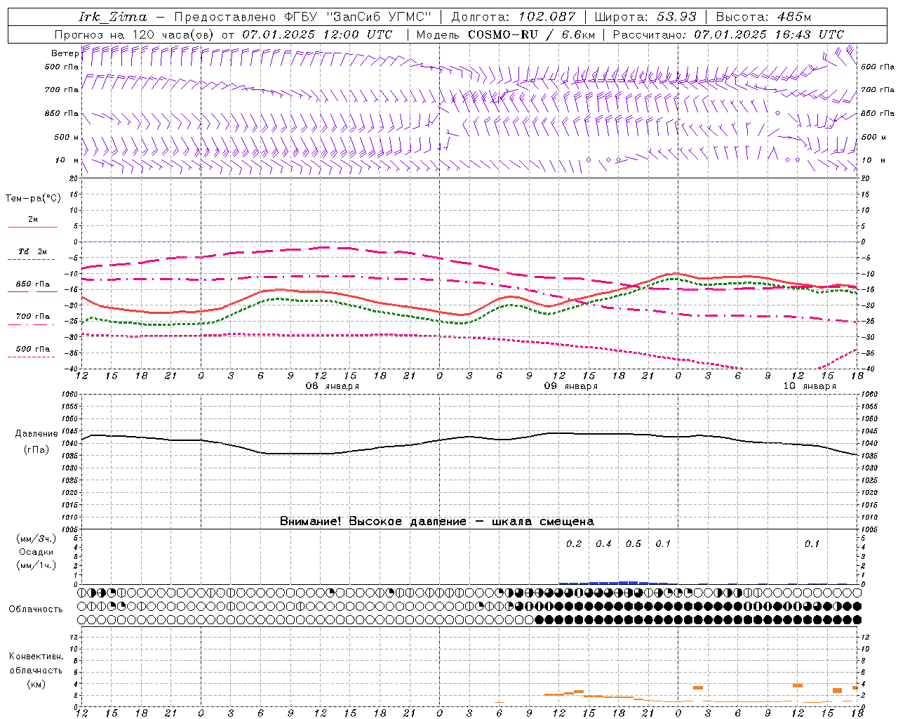The width and height of the screenshot is (898, 719).
Task: Click the '(мм/1ч.)' units label
Action: (36, 565)
